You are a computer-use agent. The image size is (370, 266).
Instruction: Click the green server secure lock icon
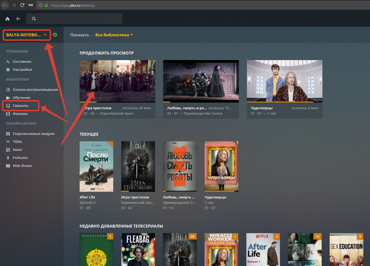(x=55, y=35)
